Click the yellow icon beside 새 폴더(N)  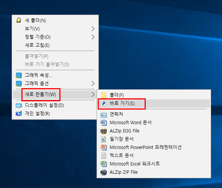pos(19,20)
